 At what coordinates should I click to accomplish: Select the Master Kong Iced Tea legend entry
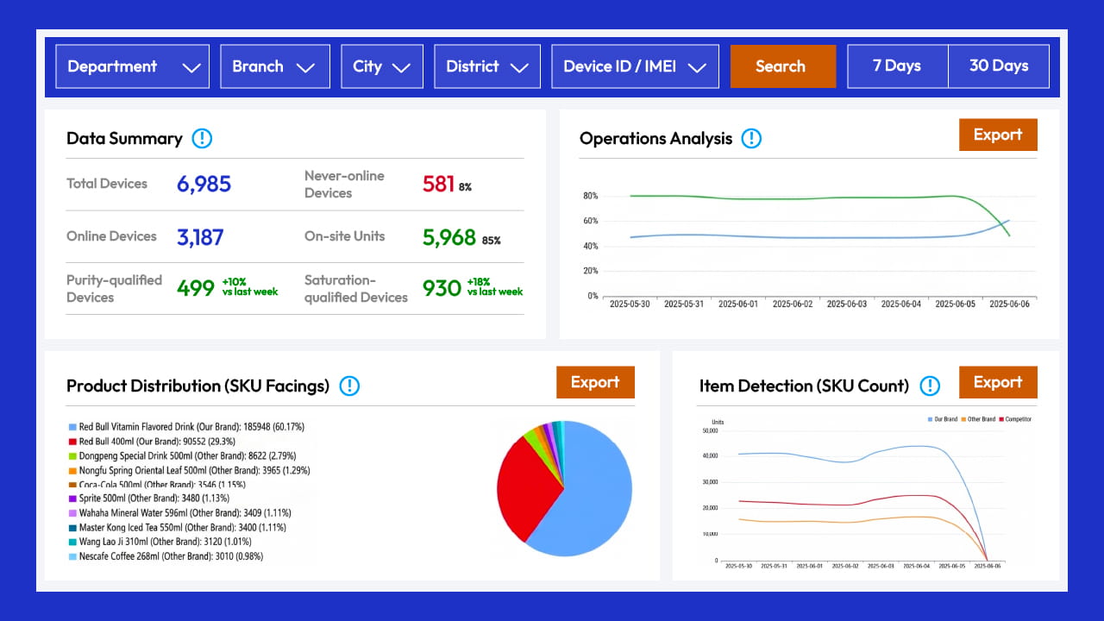tap(177, 527)
